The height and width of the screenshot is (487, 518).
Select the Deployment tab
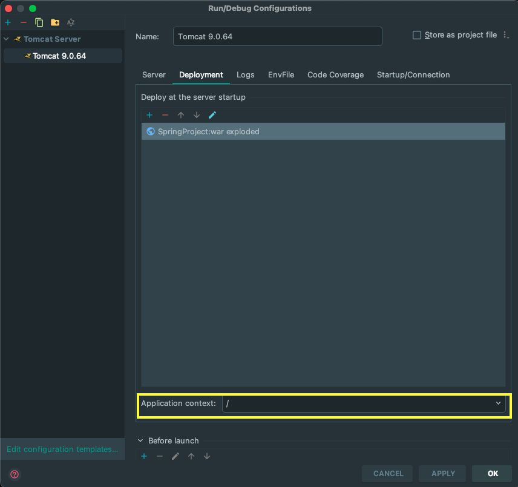pyautogui.click(x=201, y=75)
